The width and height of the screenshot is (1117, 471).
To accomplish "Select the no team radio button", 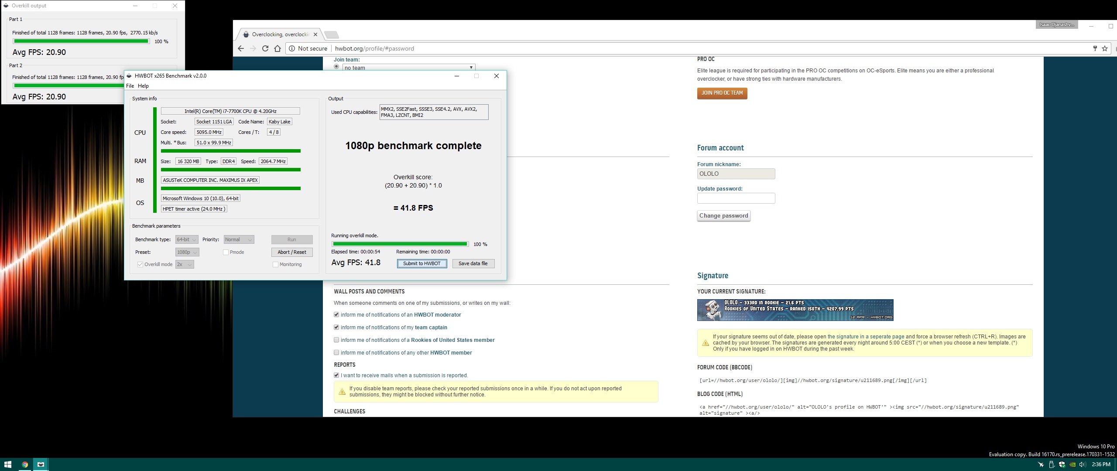I will click(336, 67).
